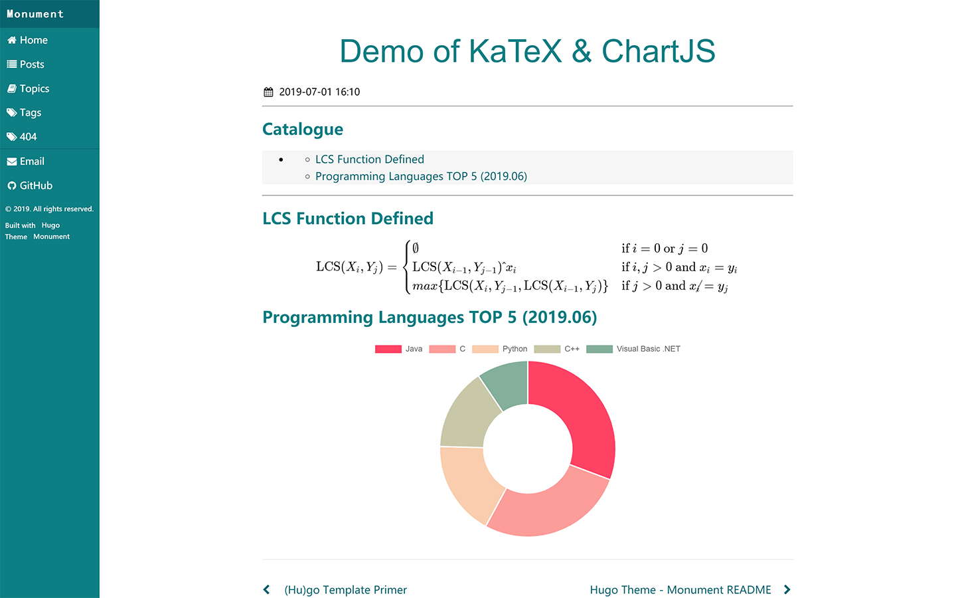Screen dimensions: 956x598
Task: Open the GitHub link in the sidebar
Action: [50, 185]
